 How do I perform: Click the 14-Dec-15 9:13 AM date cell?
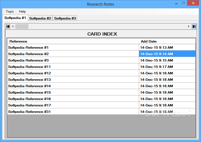pos(167,47)
